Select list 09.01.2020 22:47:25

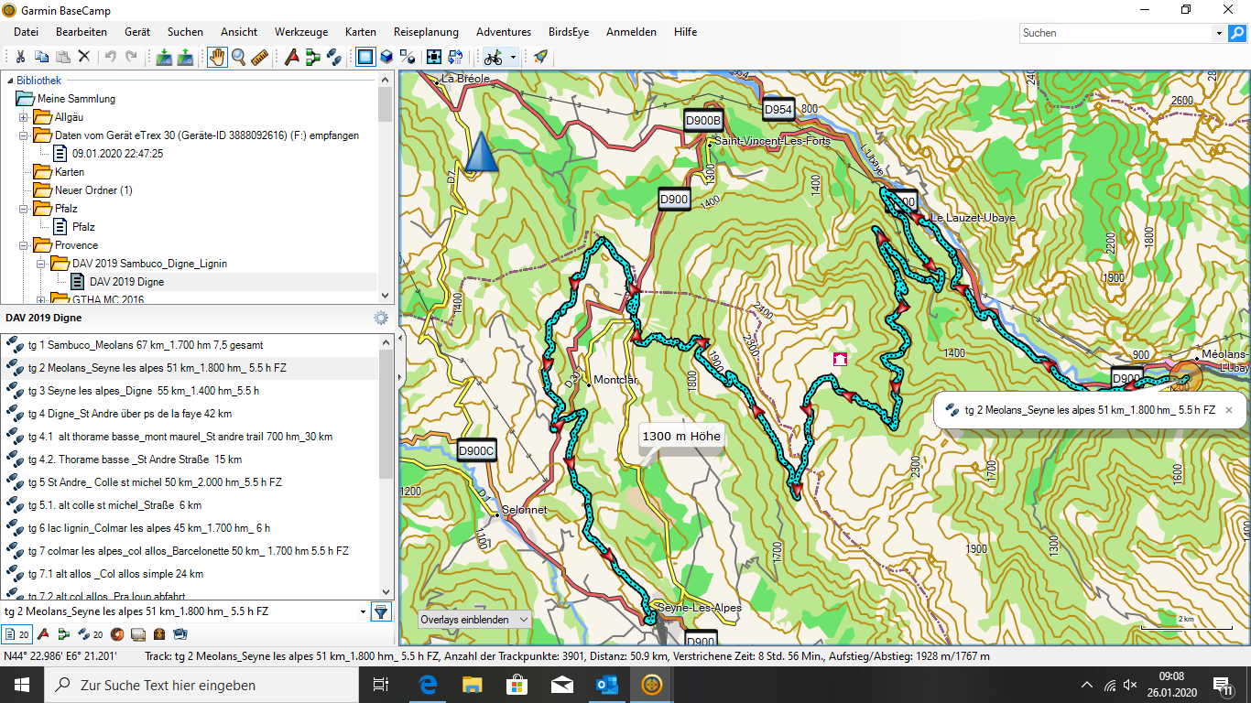pos(117,154)
